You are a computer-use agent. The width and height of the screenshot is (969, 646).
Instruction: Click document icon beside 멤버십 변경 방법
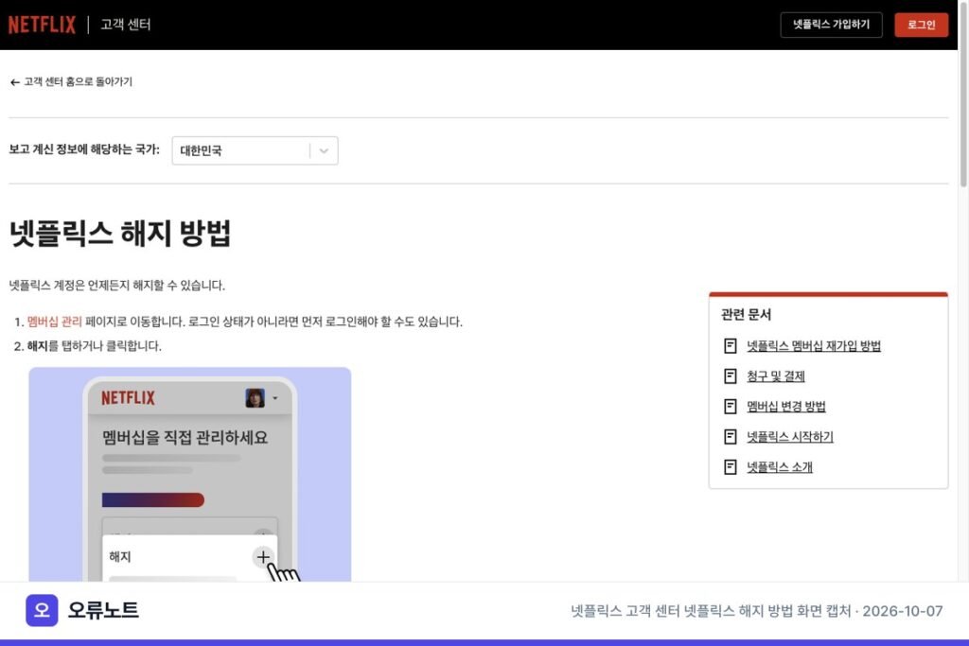pyautogui.click(x=730, y=407)
